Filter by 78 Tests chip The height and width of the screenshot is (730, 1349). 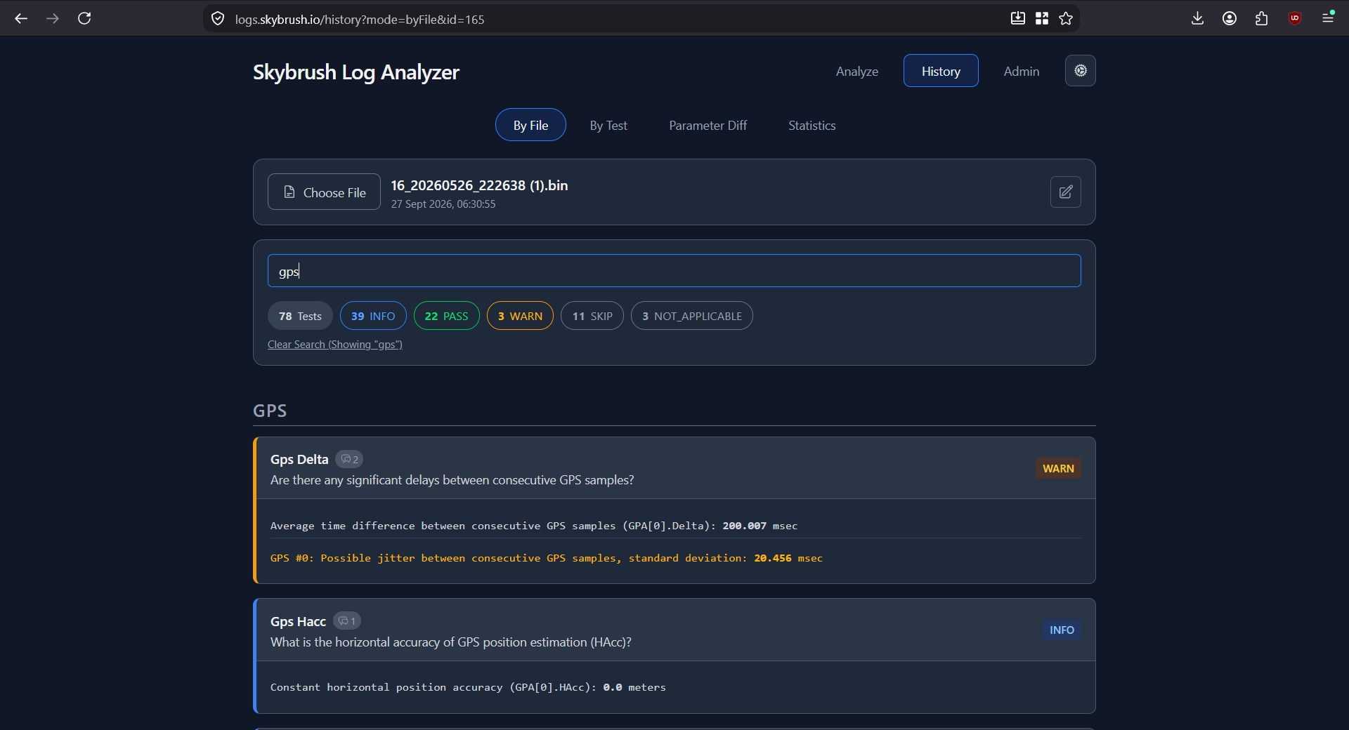300,316
